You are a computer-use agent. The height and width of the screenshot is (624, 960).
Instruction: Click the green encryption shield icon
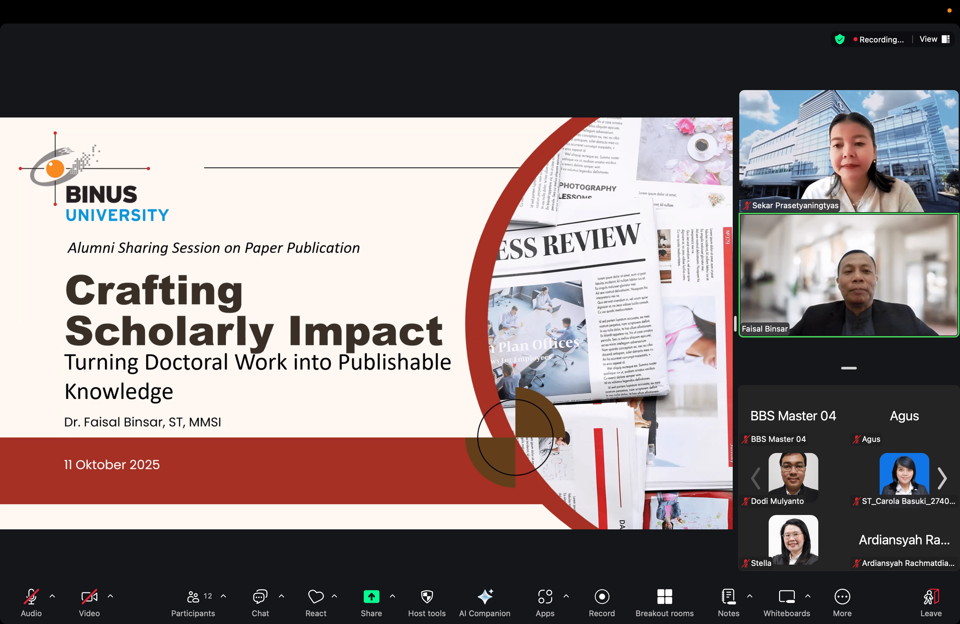pos(840,39)
